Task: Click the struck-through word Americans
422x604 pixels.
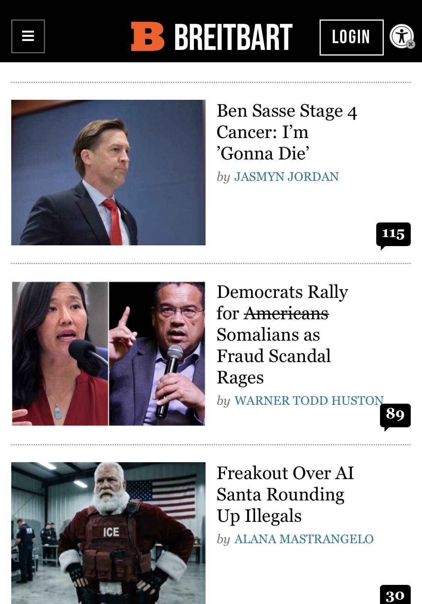Action: pos(286,313)
